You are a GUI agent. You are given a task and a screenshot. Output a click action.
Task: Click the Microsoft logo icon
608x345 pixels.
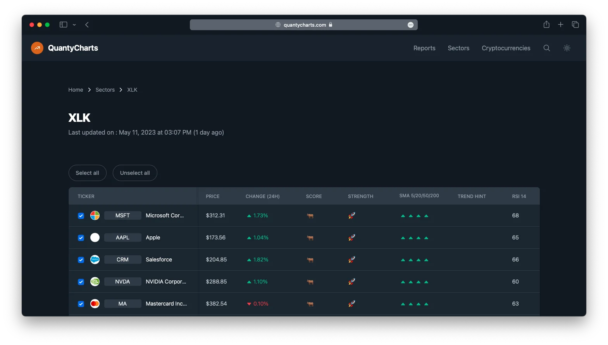[x=95, y=215]
